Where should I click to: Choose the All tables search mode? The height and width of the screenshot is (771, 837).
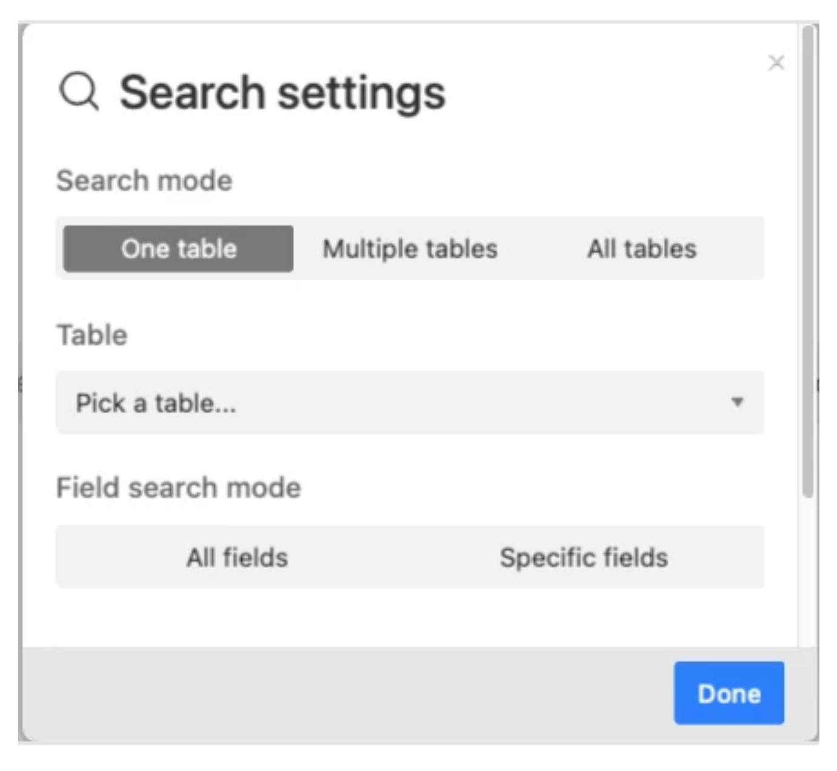[x=642, y=249]
